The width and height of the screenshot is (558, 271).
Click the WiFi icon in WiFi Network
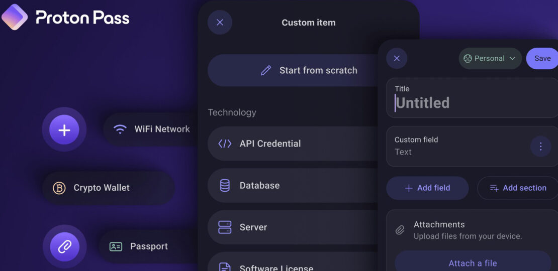click(120, 129)
